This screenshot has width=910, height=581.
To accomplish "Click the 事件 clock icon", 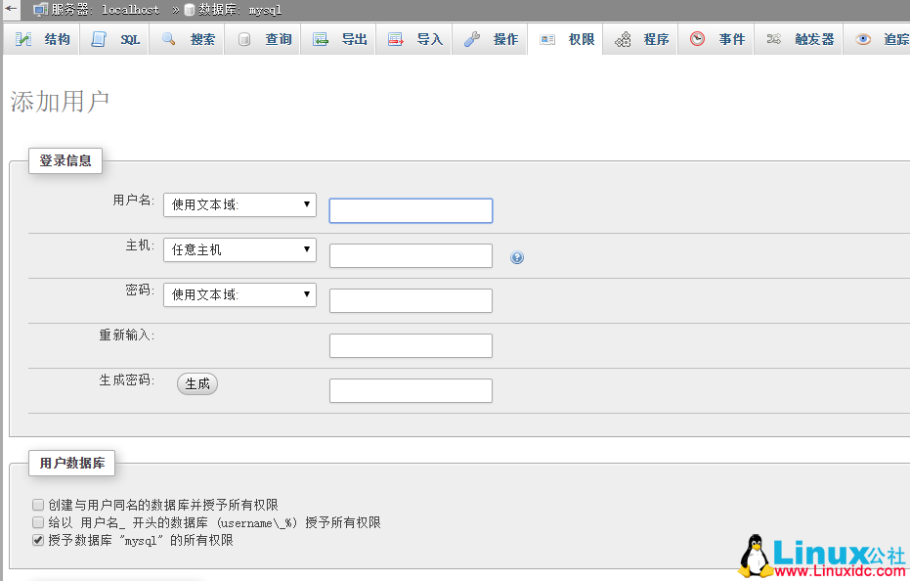I will (697, 40).
